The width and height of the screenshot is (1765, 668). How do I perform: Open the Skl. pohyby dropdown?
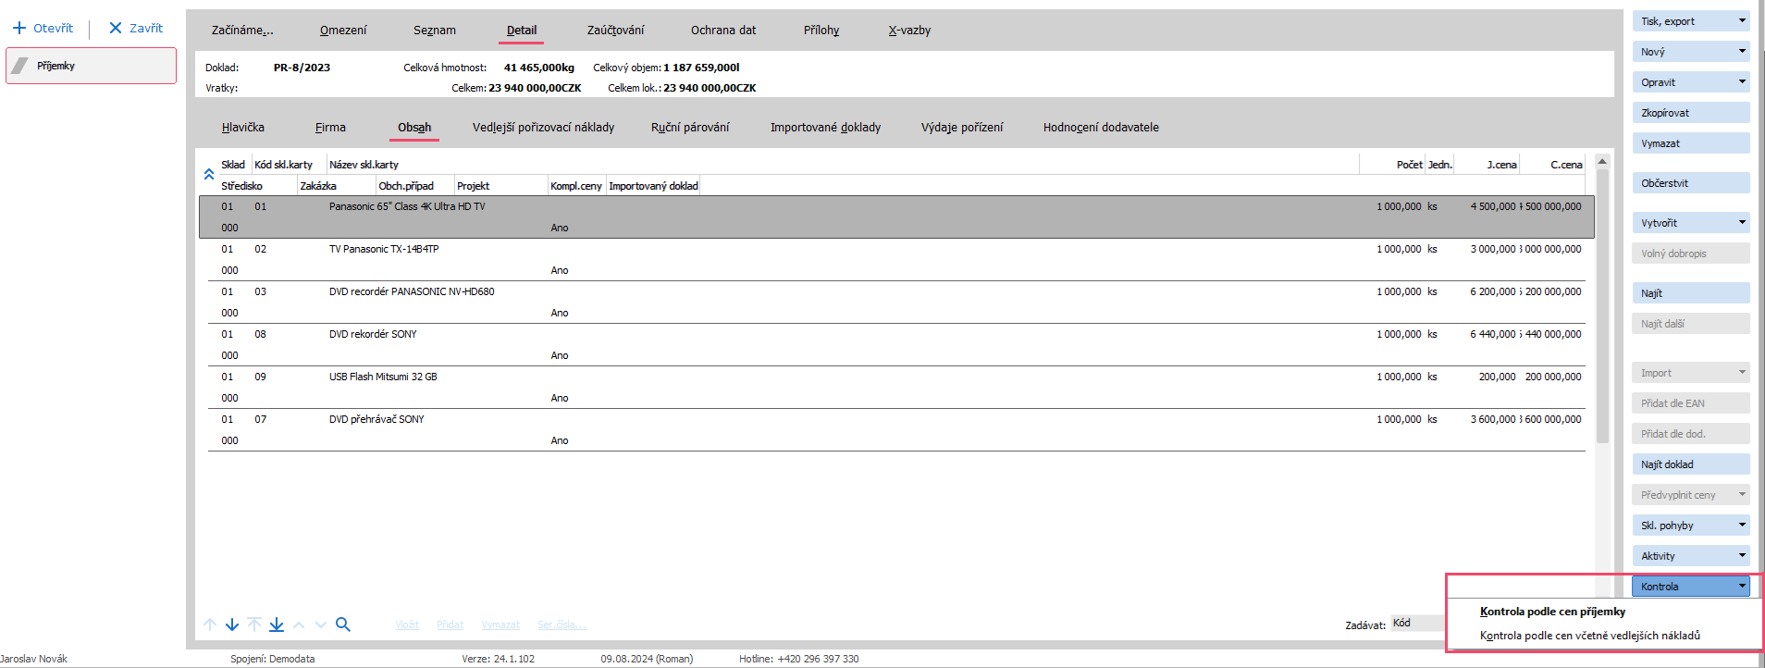coord(1691,526)
